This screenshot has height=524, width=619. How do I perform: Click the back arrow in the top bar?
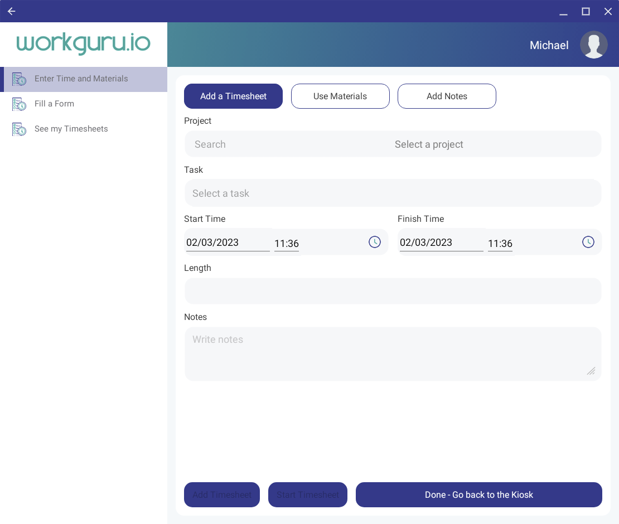[11, 11]
